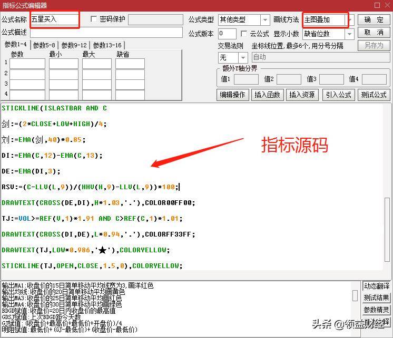The width and height of the screenshot is (393, 338).
Task: Click parameter row 1 缺省 field
Action: (x=130, y=64)
